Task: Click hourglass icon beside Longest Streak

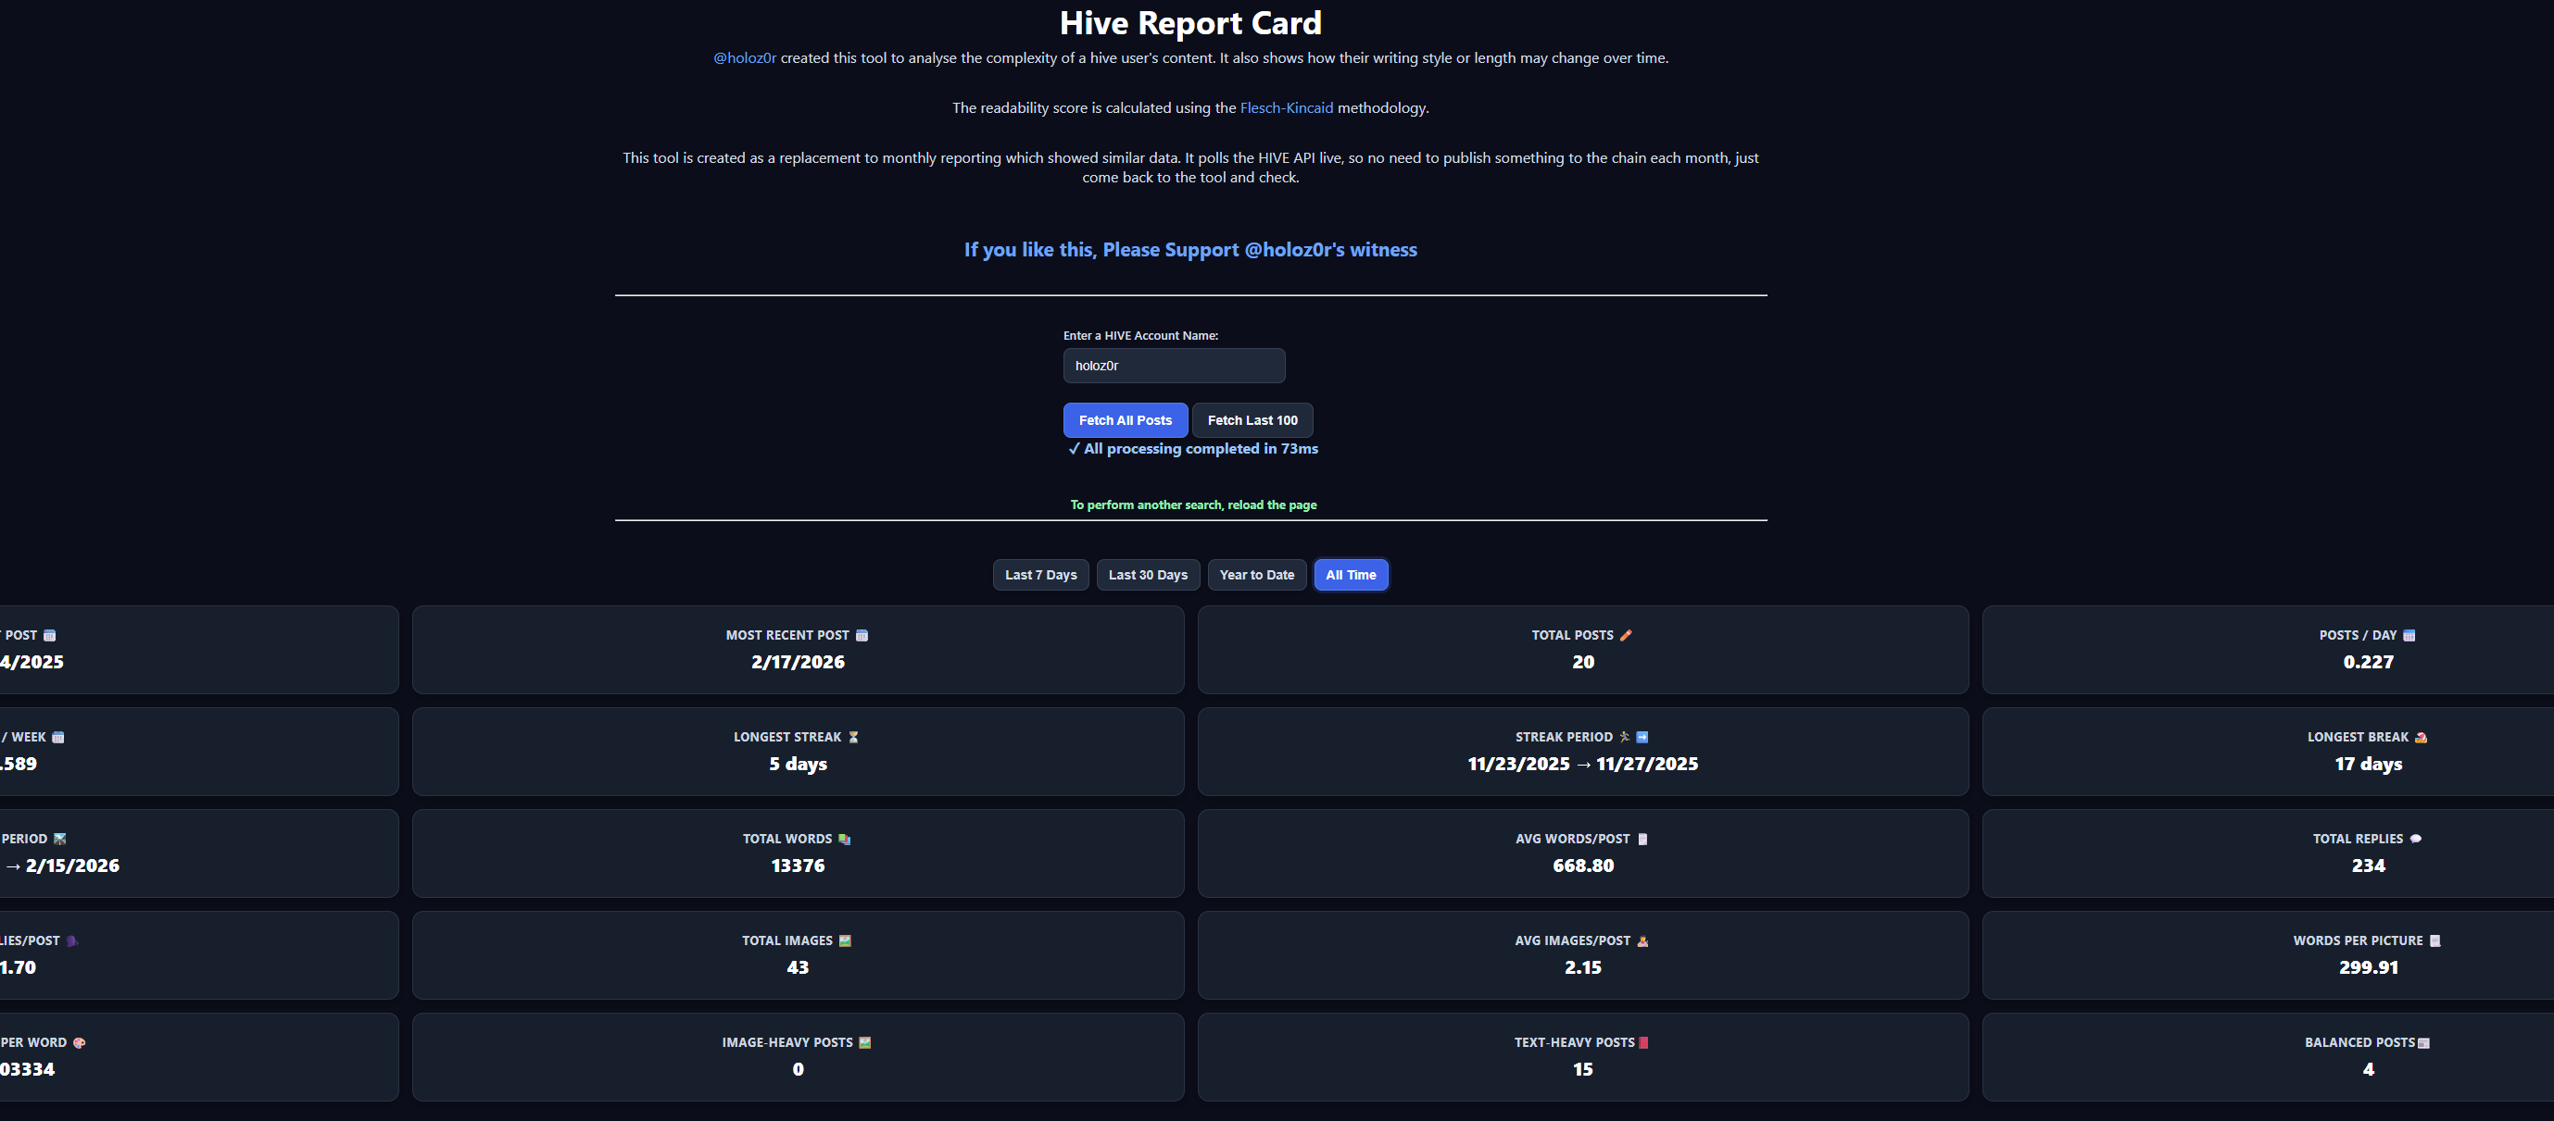Action: [x=852, y=738]
